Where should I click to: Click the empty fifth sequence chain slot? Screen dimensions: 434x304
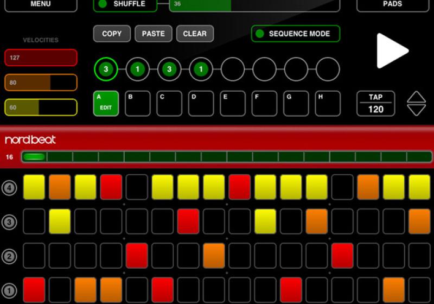click(233, 69)
